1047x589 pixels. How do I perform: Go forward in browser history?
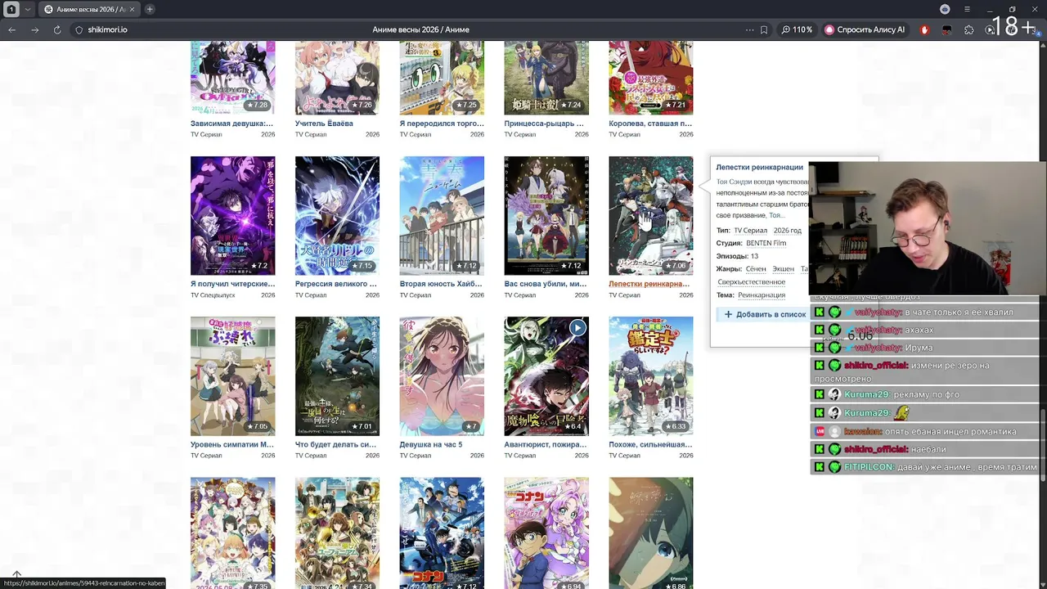34,29
